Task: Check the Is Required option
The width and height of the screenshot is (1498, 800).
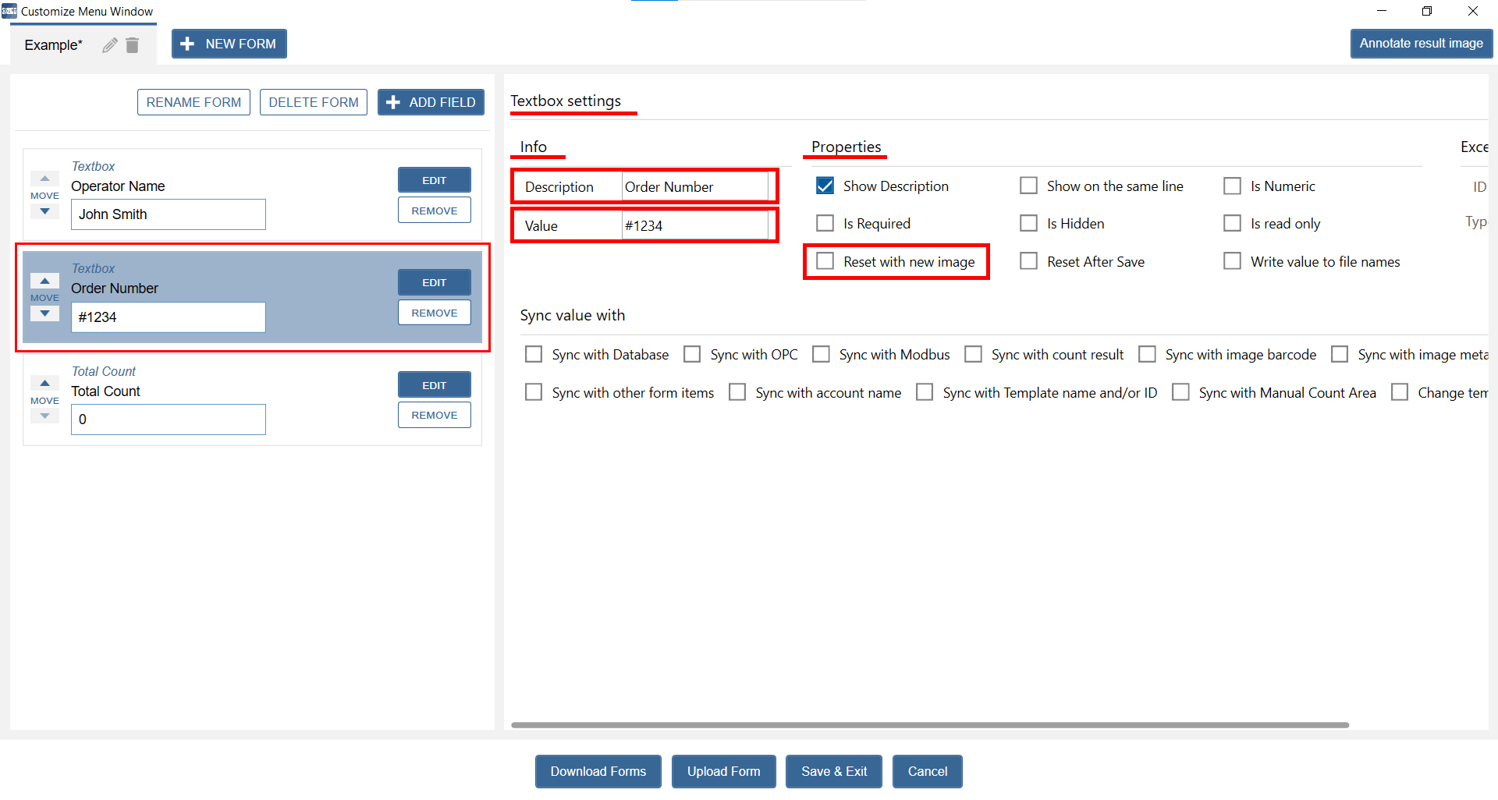Action: (825, 224)
